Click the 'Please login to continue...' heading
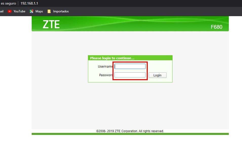Screen dimensions: 242x145 click(112, 58)
